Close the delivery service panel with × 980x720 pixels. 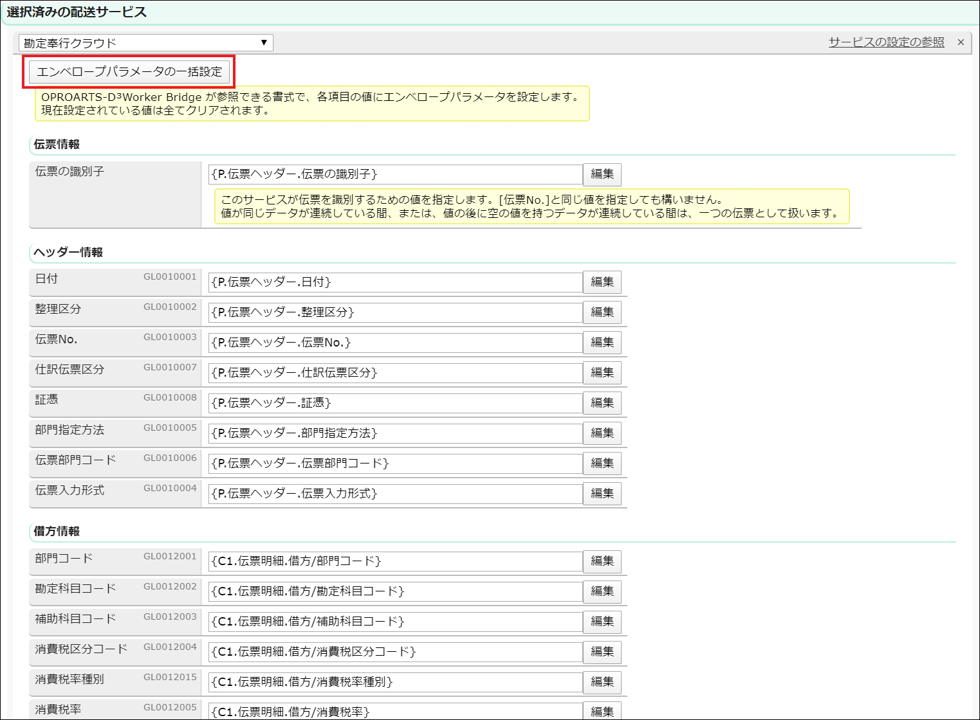961,42
